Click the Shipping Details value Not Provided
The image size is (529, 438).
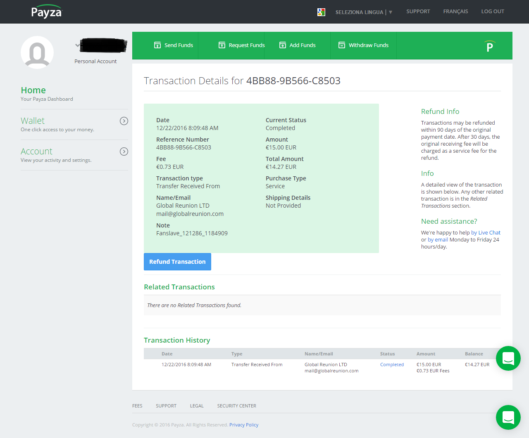click(283, 206)
